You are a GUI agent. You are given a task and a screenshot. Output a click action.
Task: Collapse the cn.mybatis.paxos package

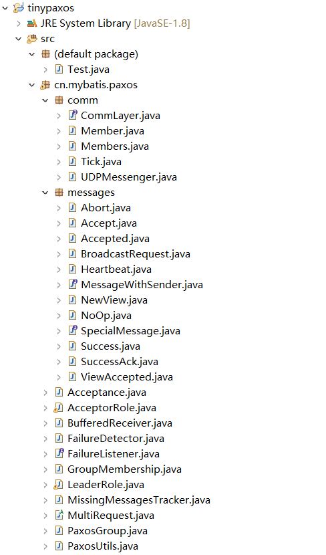(x=32, y=85)
